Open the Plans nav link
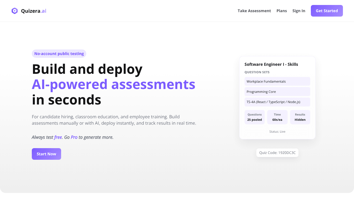This screenshot has width=354, height=199. 282,11
